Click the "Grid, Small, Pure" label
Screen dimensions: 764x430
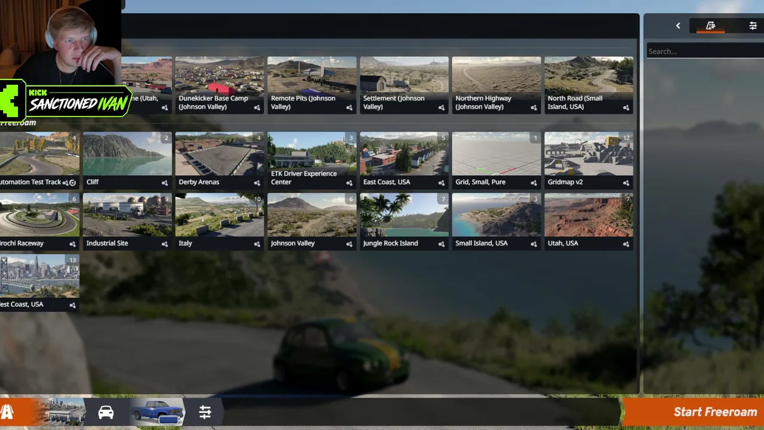pyautogui.click(x=480, y=182)
